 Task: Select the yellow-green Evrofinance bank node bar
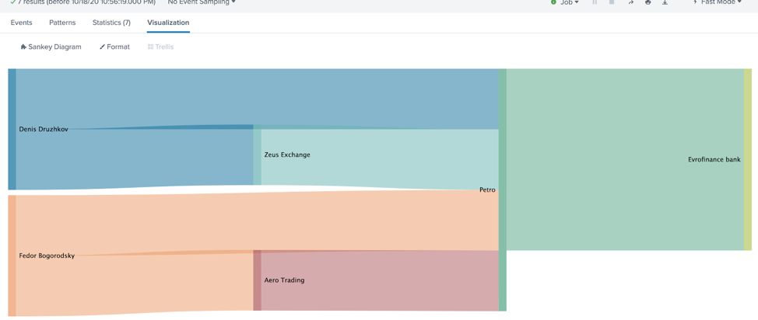748,160
